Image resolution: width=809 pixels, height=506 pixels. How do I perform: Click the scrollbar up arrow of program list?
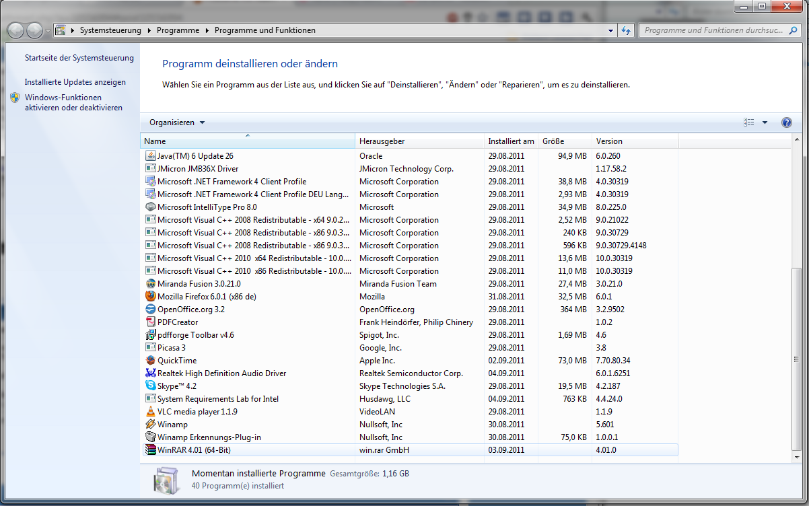(798, 140)
